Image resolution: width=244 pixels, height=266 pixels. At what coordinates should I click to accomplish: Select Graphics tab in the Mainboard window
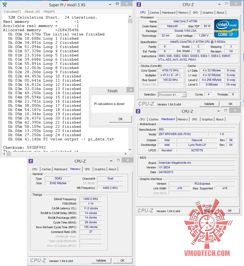pyautogui.click(x=207, y=119)
